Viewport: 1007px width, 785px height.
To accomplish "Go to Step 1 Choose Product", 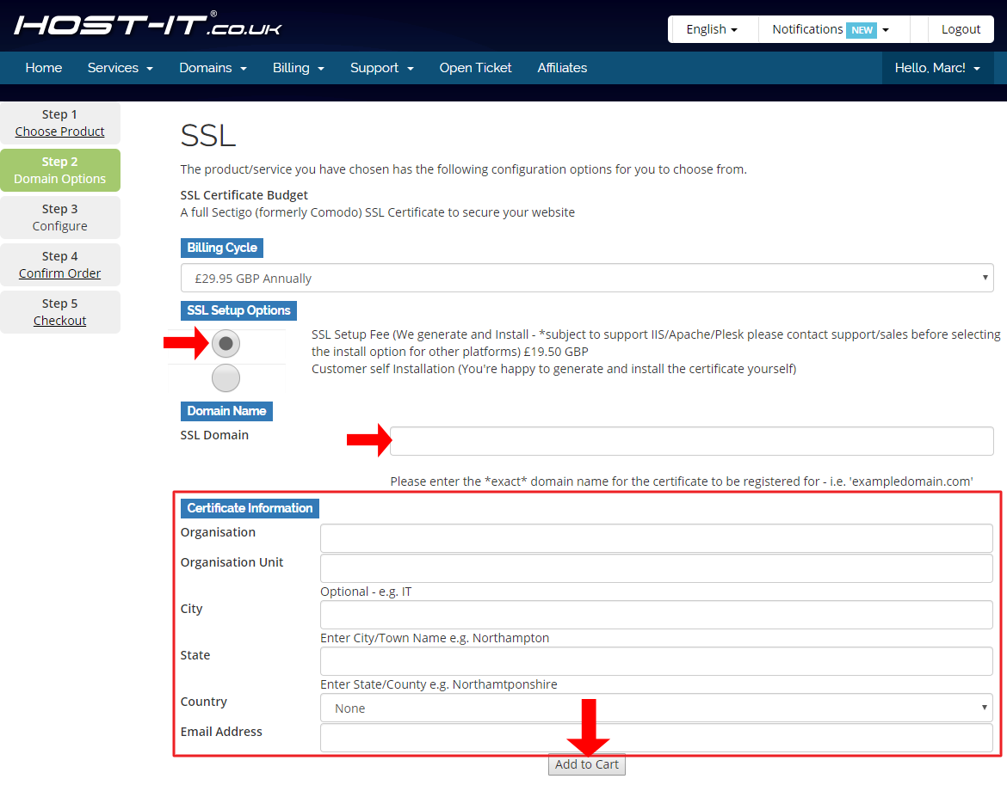I will point(59,123).
